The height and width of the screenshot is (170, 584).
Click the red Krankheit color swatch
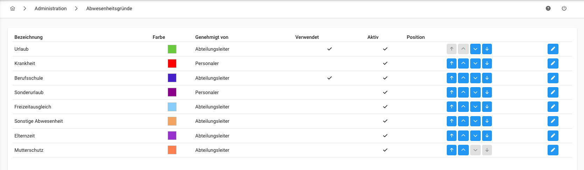pos(172,63)
